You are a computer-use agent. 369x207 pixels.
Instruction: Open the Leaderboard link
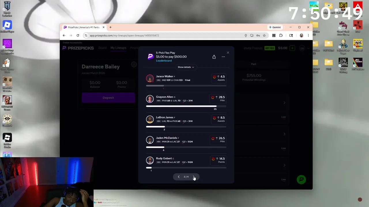click(x=164, y=61)
